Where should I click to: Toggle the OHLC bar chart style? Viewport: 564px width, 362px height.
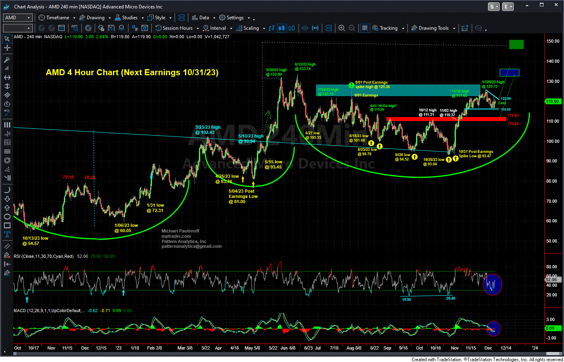click(272, 28)
